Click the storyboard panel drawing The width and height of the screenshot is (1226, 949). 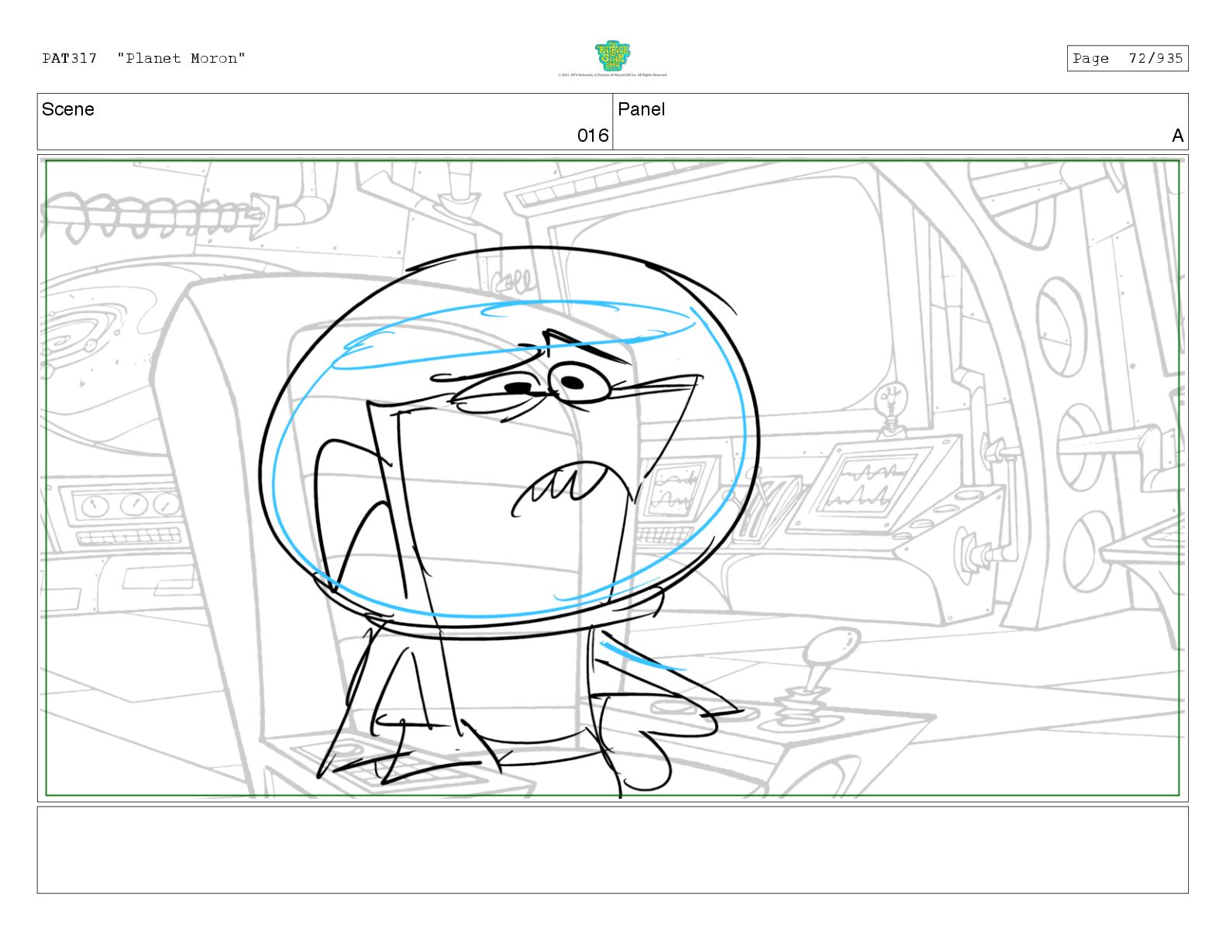[x=612, y=478]
